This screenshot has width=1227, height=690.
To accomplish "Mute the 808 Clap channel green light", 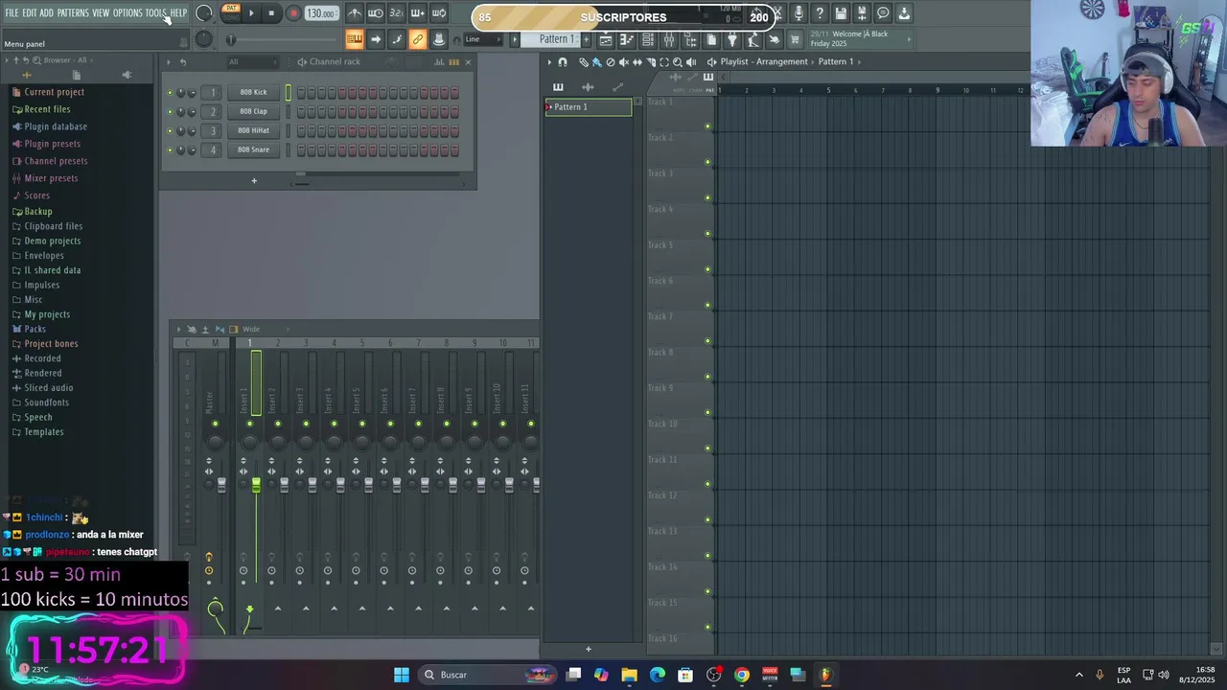I will pyautogui.click(x=170, y=112).
